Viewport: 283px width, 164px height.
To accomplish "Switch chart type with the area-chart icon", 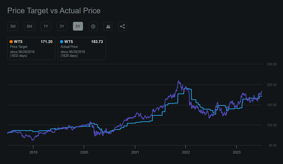I will point(108,27).
